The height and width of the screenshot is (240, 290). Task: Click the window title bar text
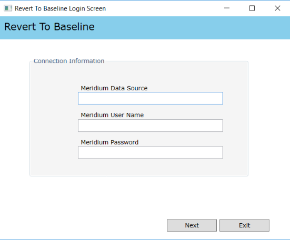pyautogui.click(x=61, y=8)
